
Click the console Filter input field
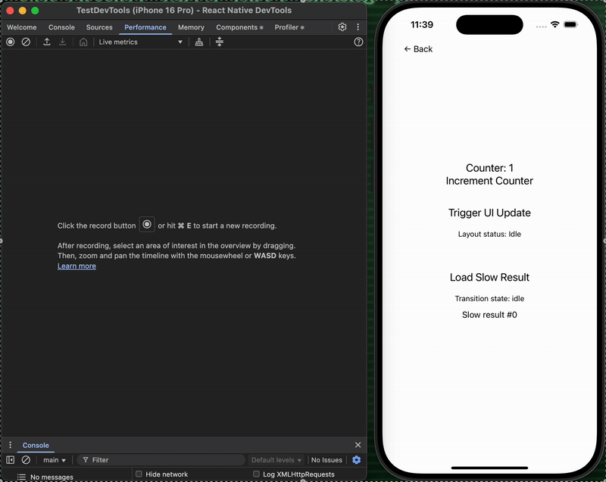click(x=163, y=460)
